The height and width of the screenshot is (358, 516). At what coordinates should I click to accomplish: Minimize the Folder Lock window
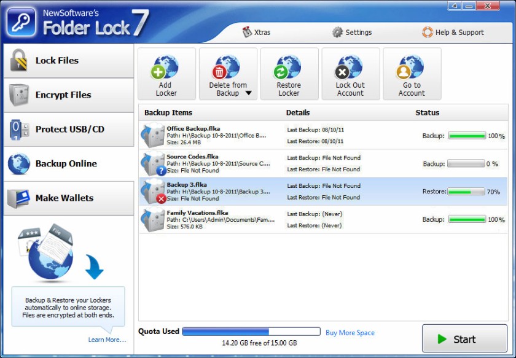pyautogui.click(x=469, y=6)
